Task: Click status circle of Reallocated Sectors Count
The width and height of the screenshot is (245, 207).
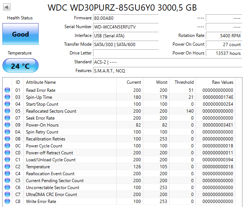Action: point(7,111)
